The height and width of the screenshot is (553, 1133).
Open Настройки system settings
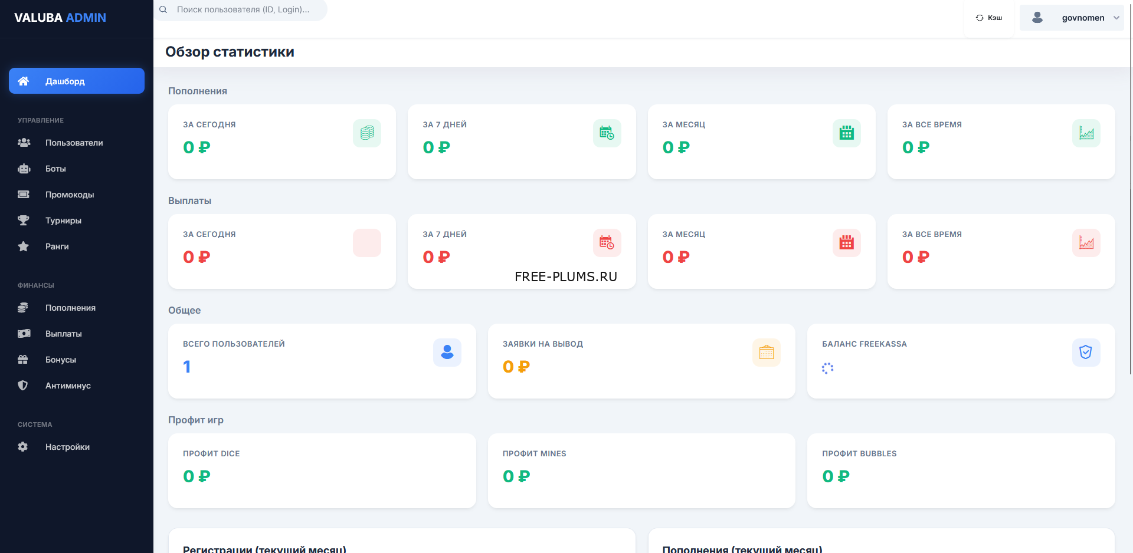tap(67, 447)
